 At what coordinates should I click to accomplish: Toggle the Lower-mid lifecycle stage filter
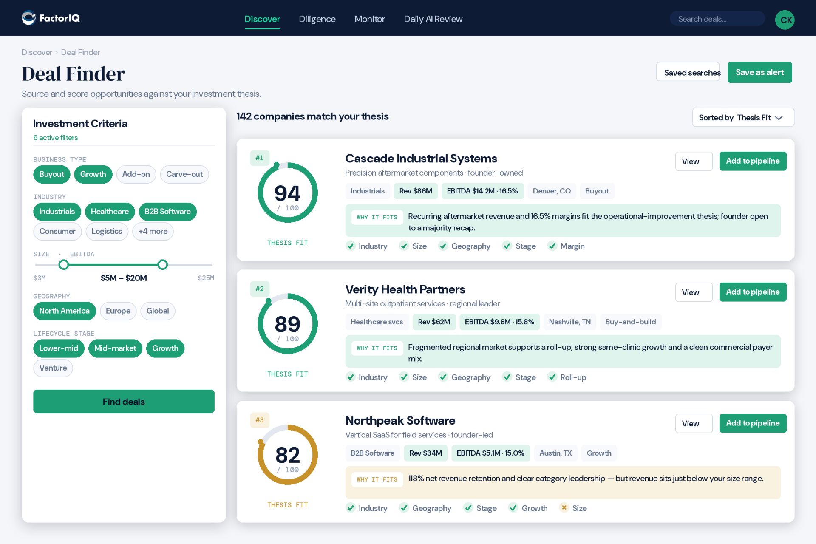(59, 348)
